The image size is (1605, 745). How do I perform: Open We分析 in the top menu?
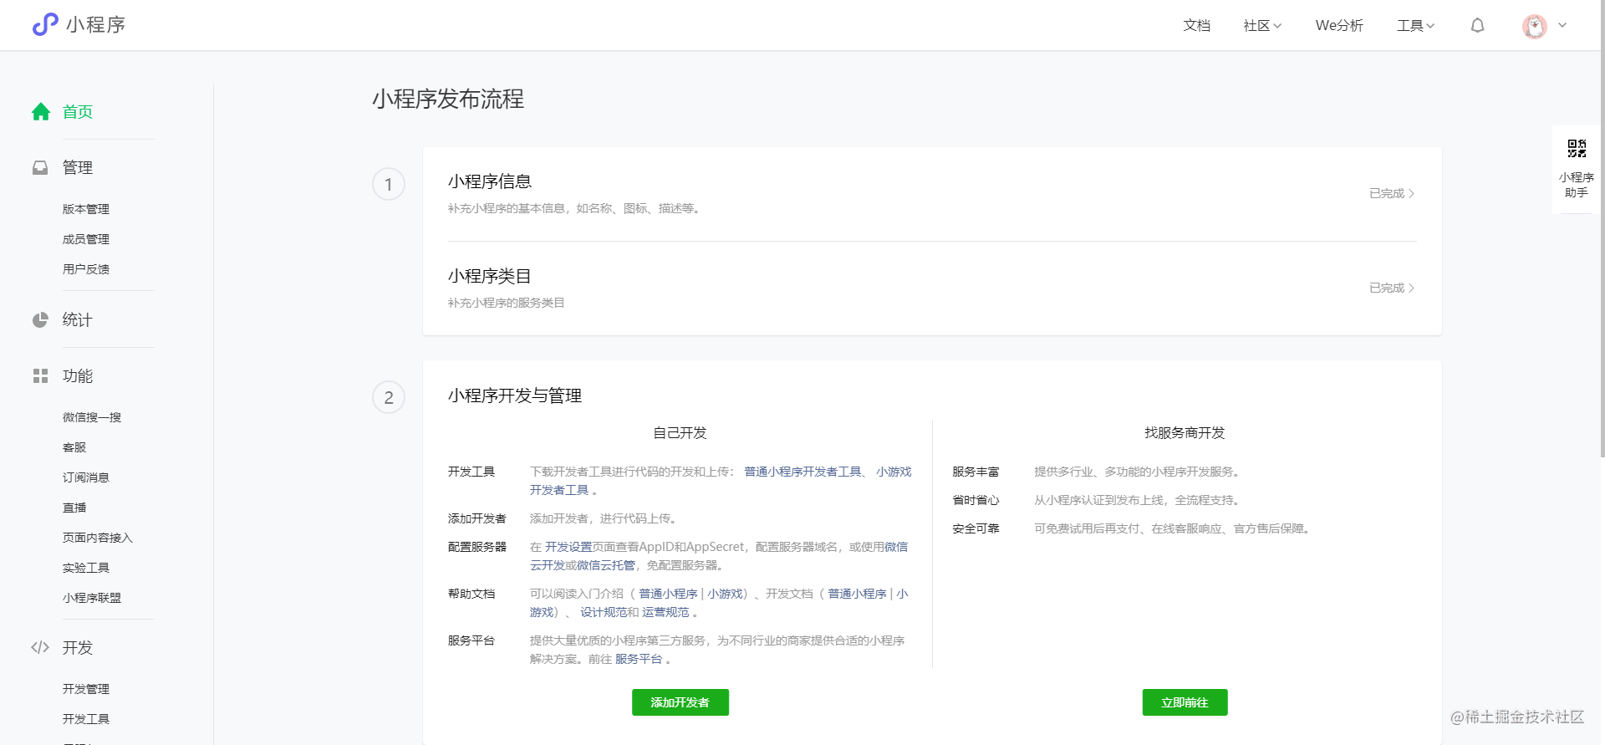click(x=1339, y=26)
